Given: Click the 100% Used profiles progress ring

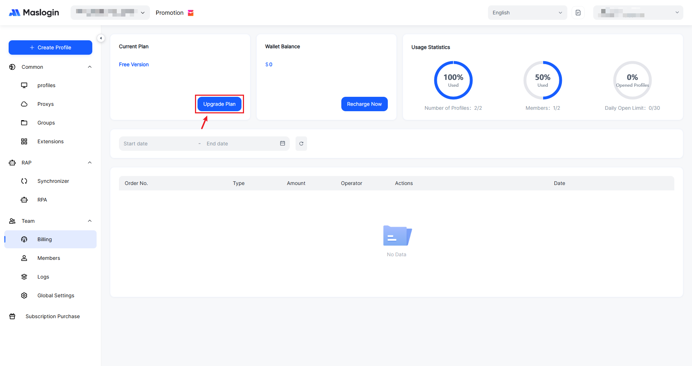Looking at the screenshot, I should click(x=453, y=80).
